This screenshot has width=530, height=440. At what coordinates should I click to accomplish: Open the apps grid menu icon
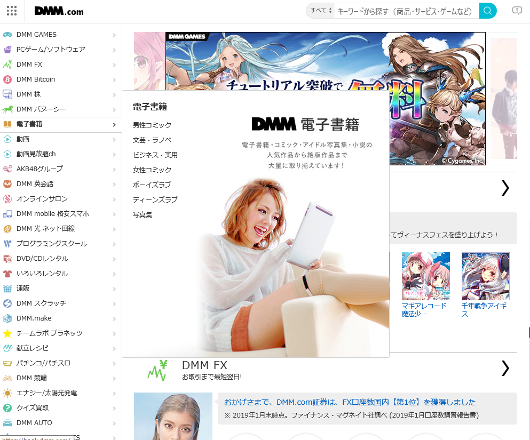click(x=12, y=11)
